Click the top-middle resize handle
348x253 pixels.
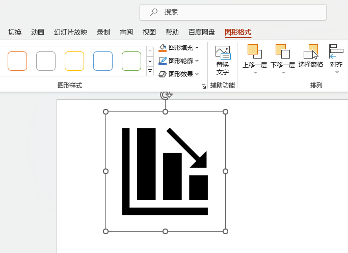(166, 112)
